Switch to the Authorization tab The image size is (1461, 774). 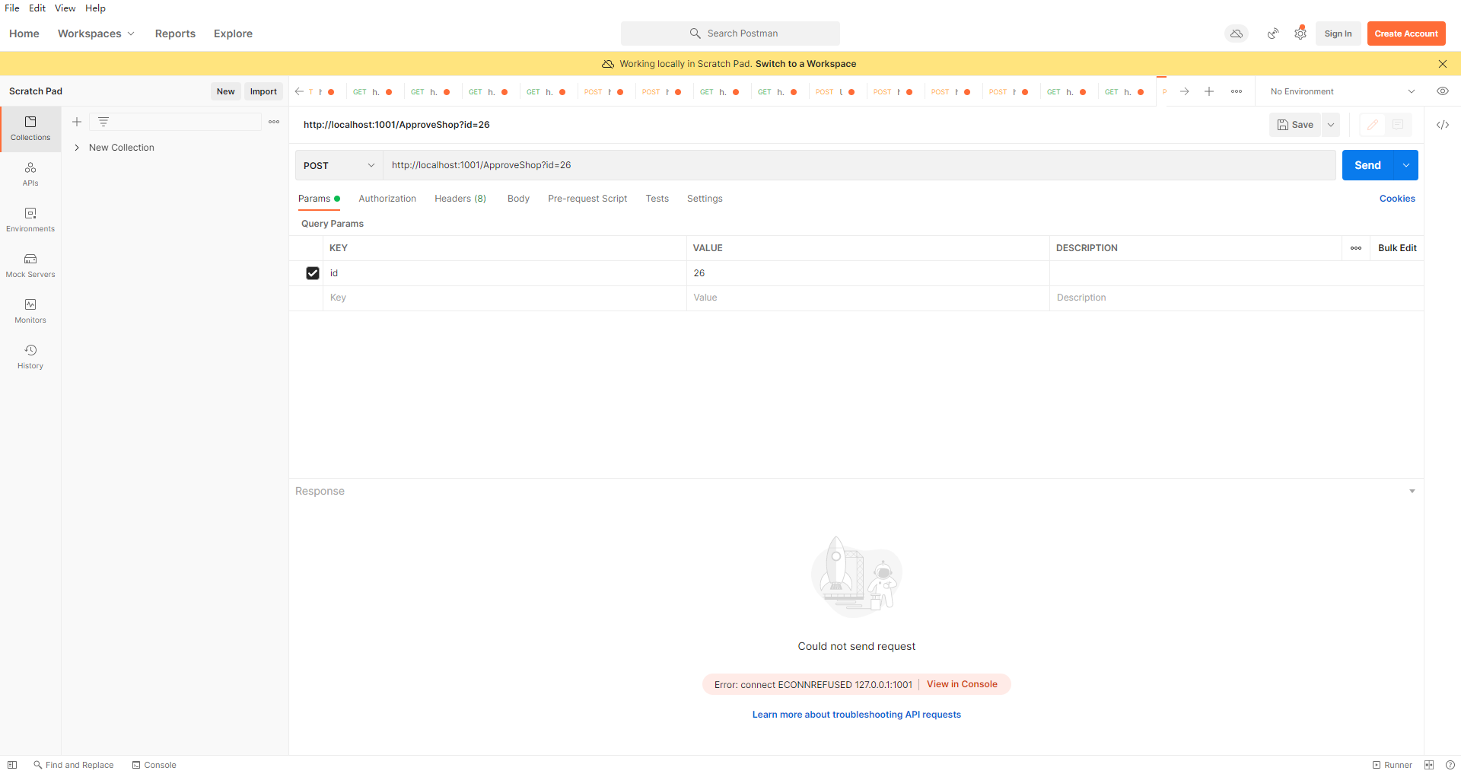coord(387,199)
